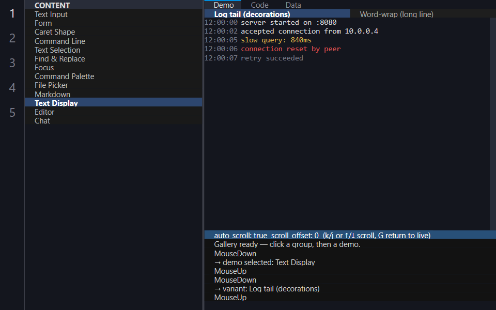This screenshot has height=310, width=496.
Task: Open the Form demo
Action: (113, 23)
